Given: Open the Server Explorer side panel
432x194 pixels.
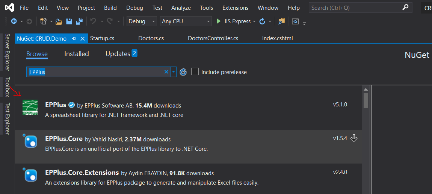Looking at the screenshot, I should pyautogui.click(x=8, y=52).
